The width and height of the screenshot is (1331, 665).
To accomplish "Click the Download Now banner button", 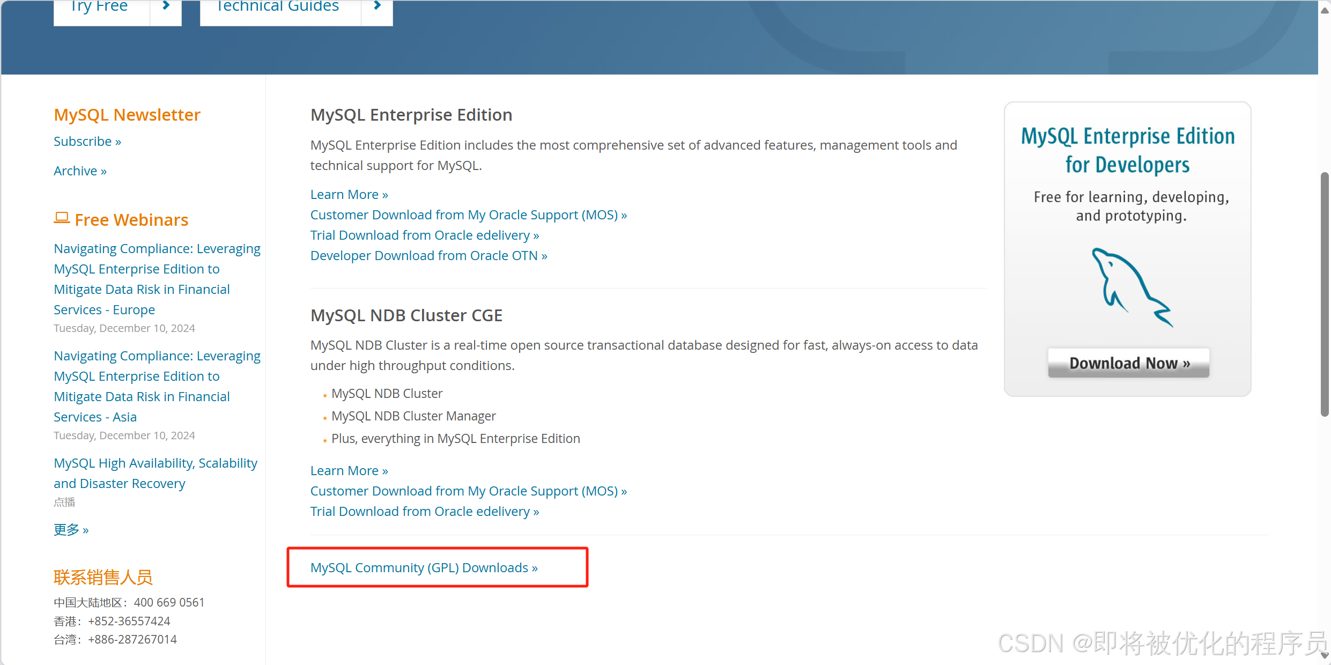I will coord(1128,363).
